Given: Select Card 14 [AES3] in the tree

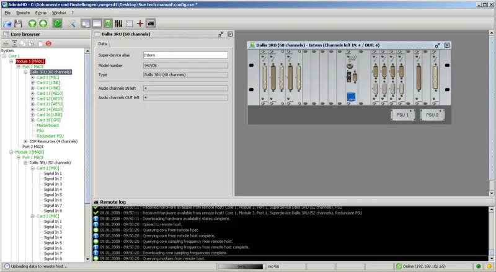Looking at the screenshot, I should pos(50,110).
